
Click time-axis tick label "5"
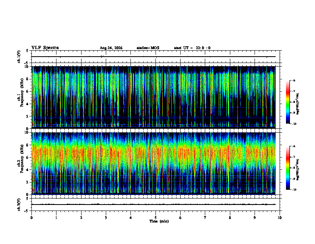point(156,218)
